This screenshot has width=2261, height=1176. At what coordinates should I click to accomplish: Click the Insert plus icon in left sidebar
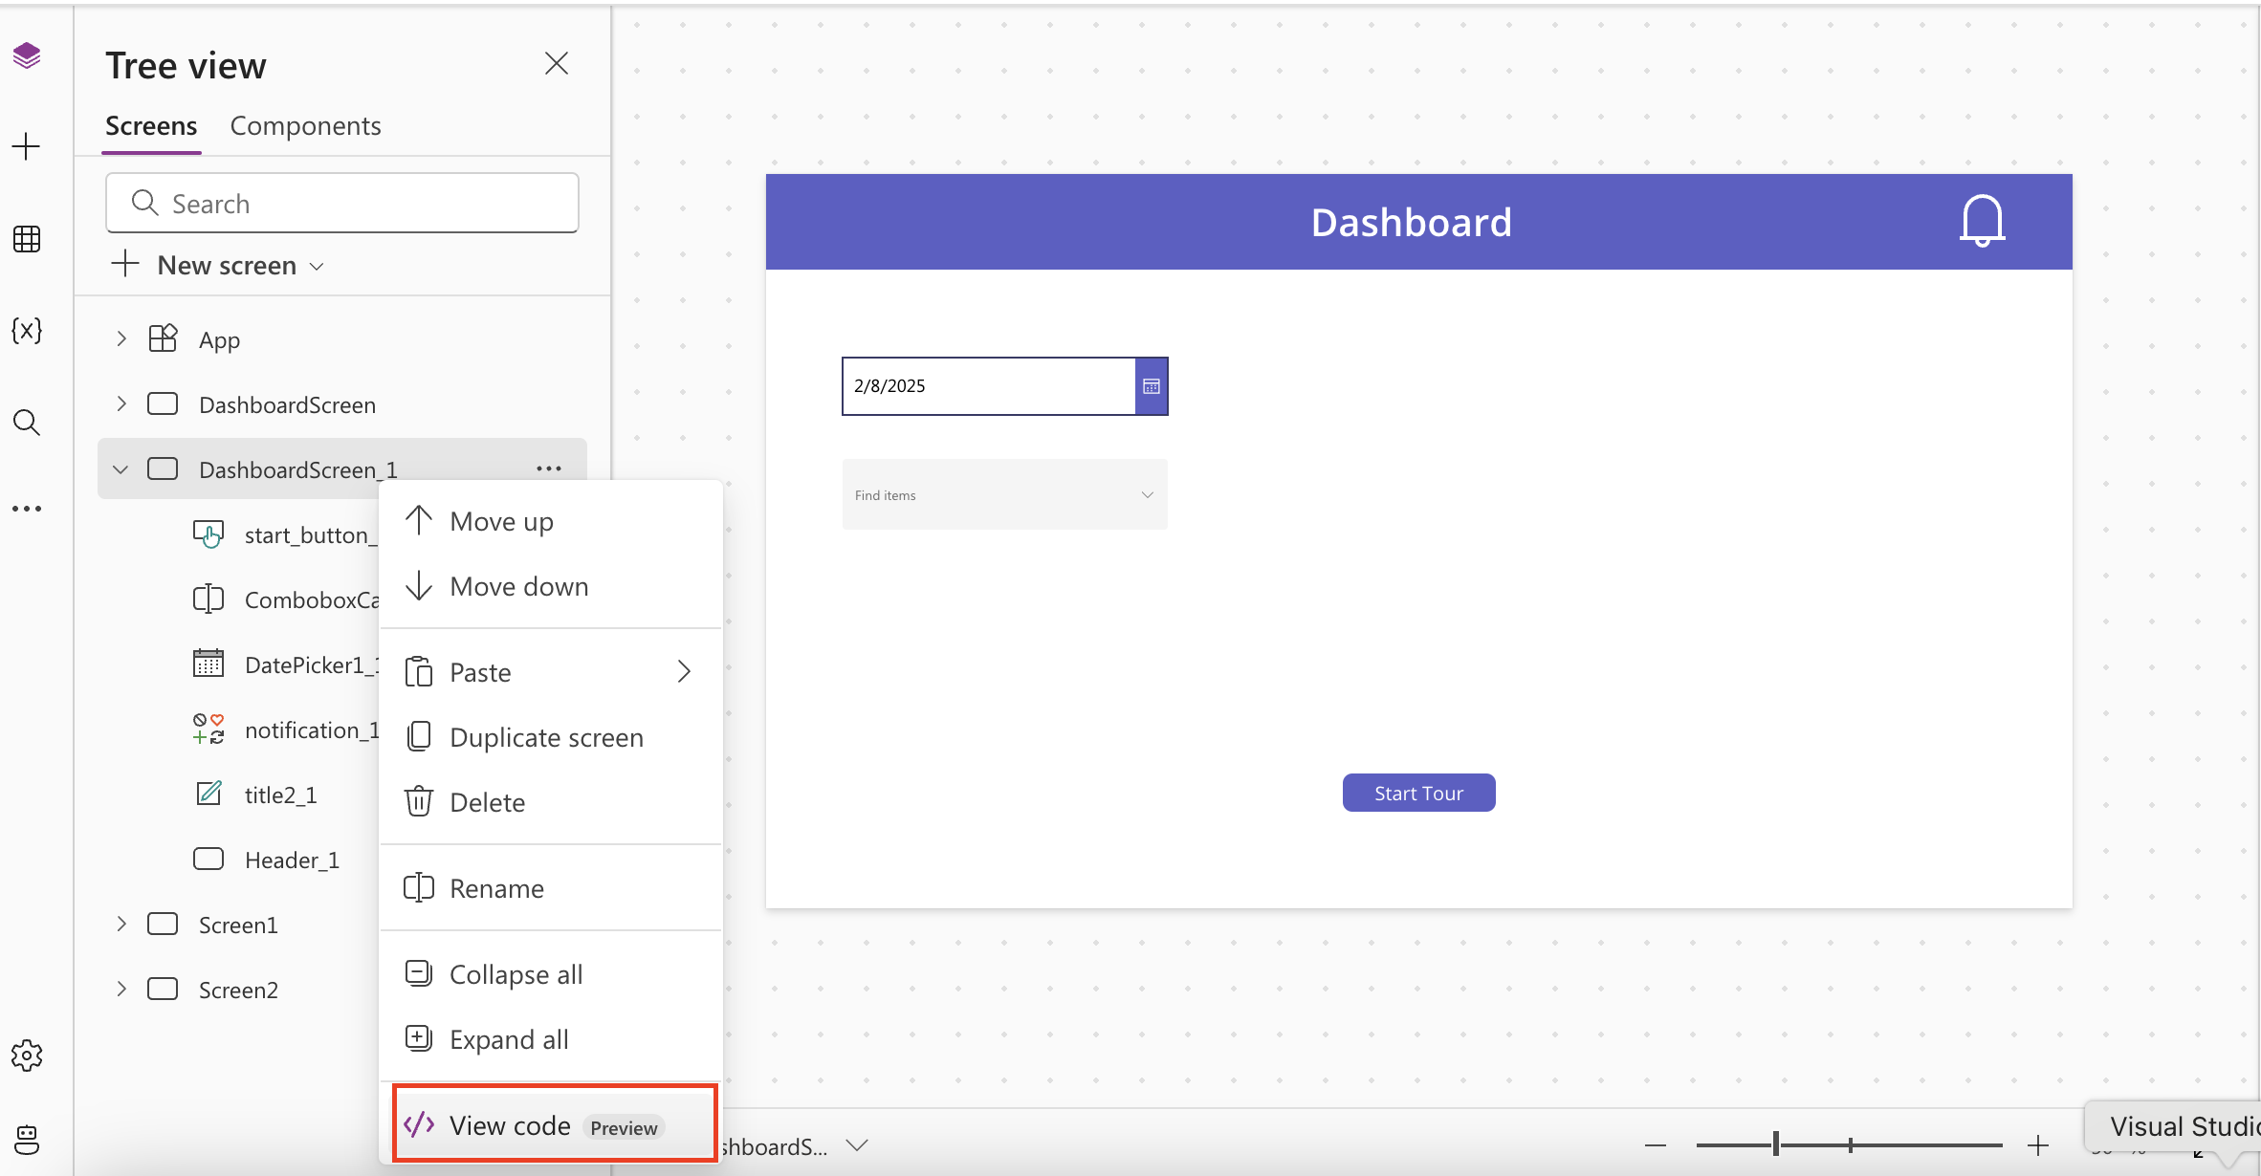[26, 146]
